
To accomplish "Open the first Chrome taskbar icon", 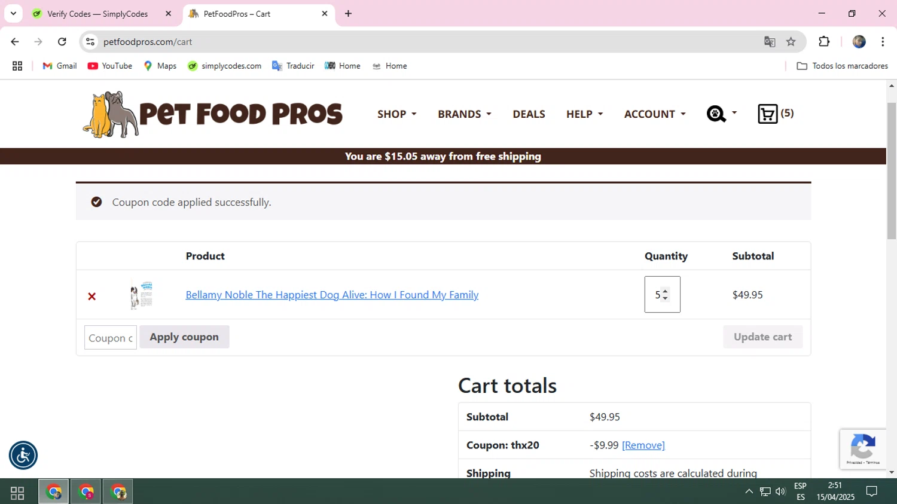I will (54, 492).
